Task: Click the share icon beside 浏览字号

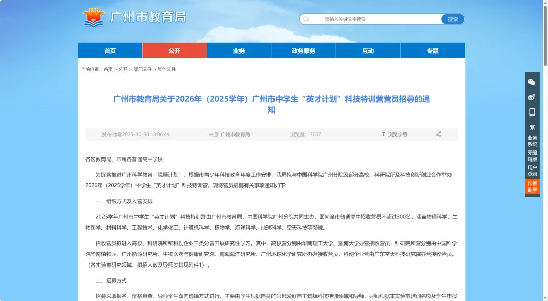Action: [438, 134]
